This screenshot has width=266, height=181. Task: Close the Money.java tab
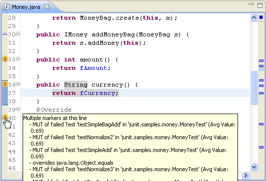coord(47,6)
